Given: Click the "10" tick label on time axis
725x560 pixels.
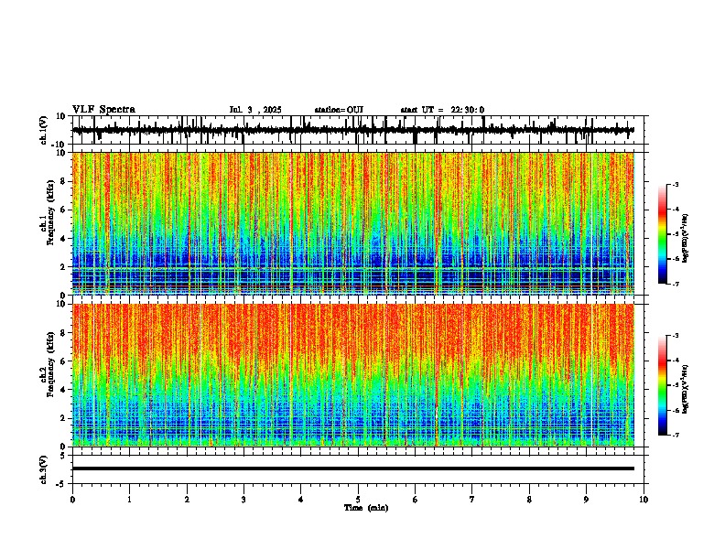Looking at the screenshot, I should (x=644, y=500).
